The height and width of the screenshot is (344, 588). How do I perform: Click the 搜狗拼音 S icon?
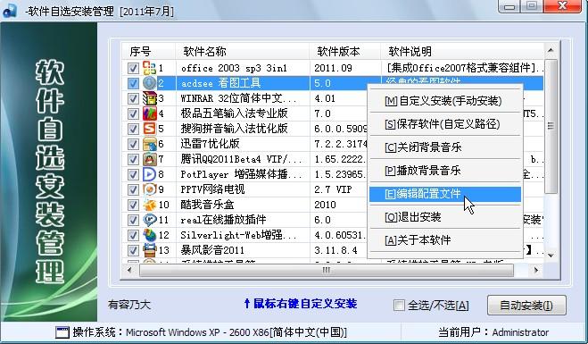pos(149,129)
